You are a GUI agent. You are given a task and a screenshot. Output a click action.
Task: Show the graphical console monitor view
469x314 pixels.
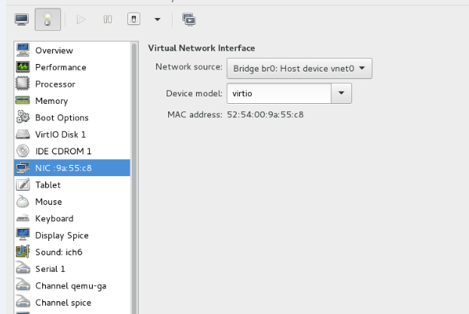pyautogui.click(x=22, y=20)
